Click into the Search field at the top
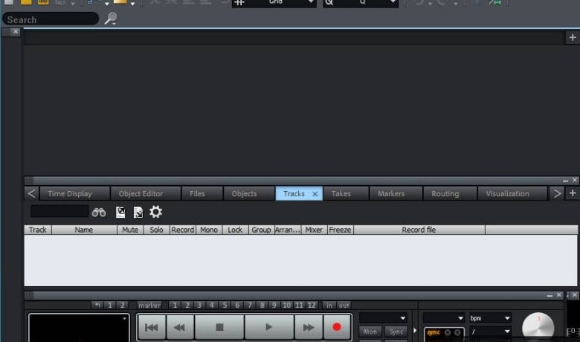Viewport: 580px width, 342px height. tap(51, 19)
